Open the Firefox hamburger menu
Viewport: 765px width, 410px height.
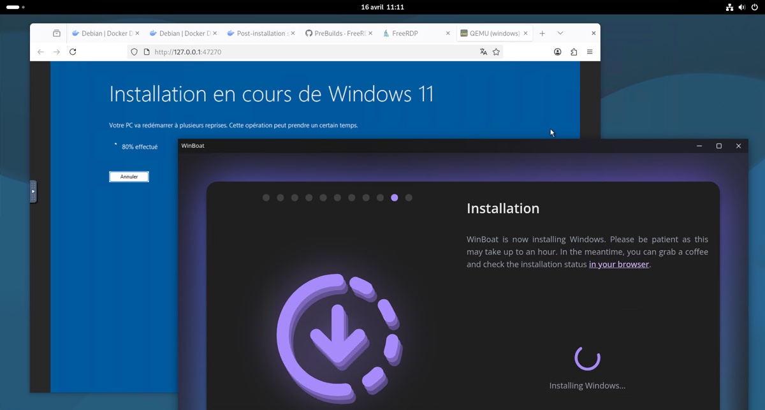590,52
